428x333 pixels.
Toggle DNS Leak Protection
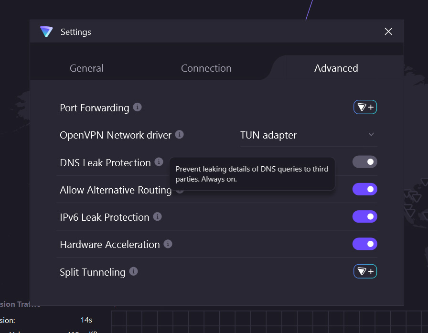pyautogui.click(x=364, y=162)
